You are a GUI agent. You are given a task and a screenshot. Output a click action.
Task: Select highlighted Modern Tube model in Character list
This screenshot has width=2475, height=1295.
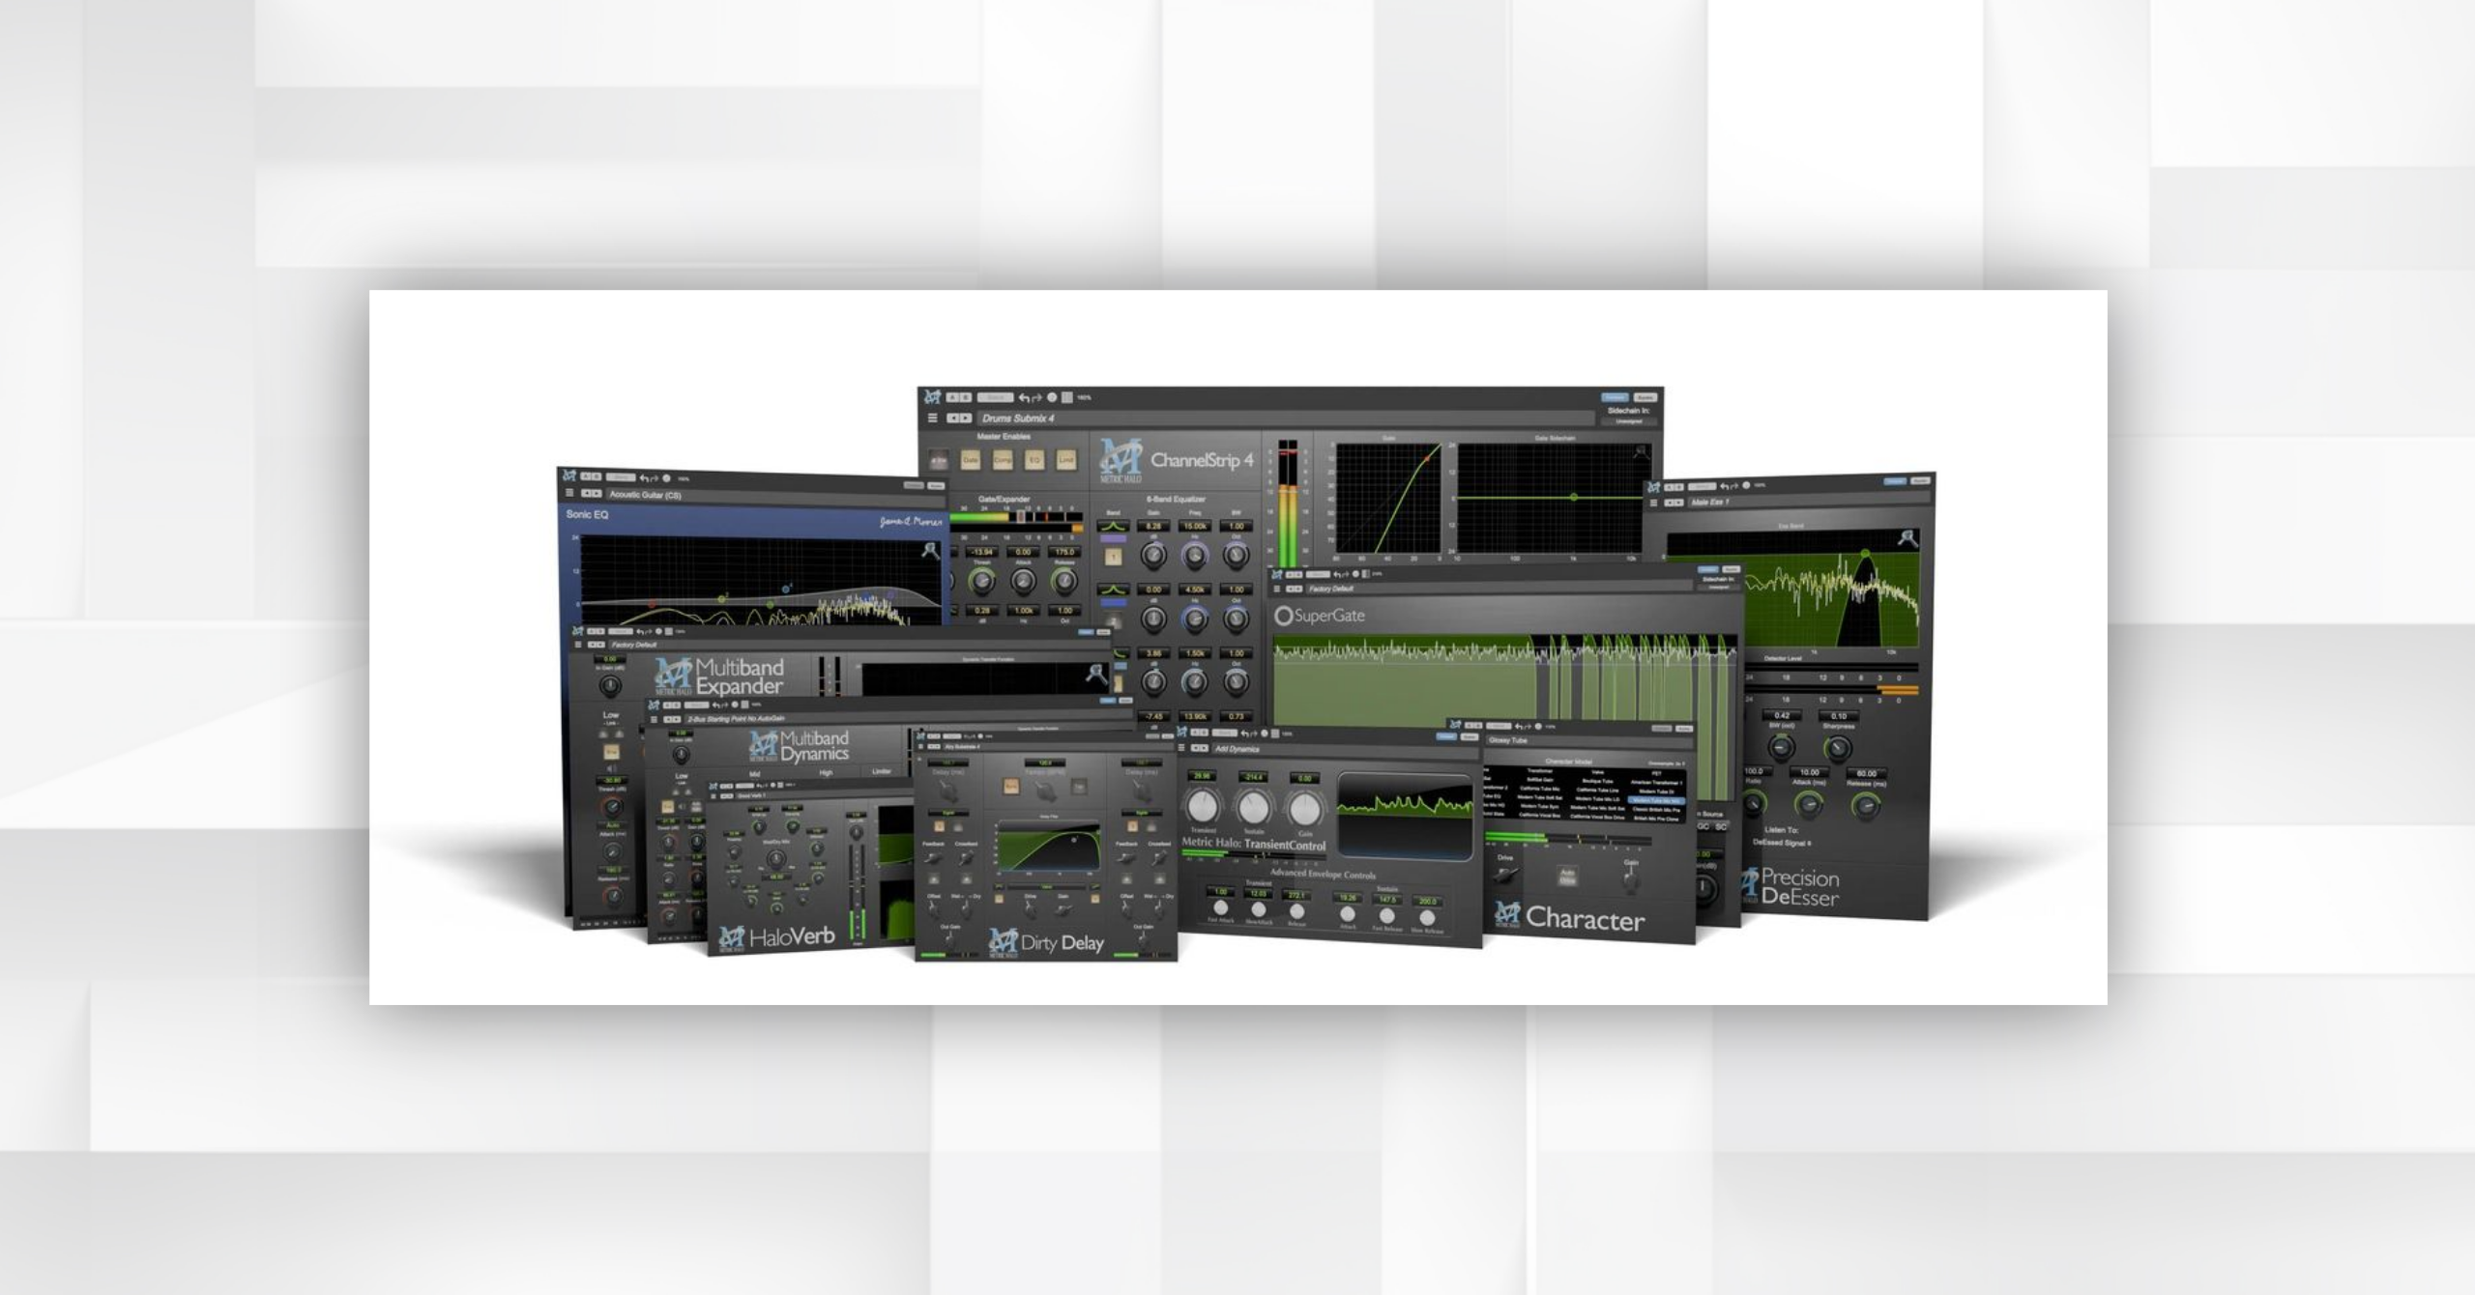[x=1656, y=800]
